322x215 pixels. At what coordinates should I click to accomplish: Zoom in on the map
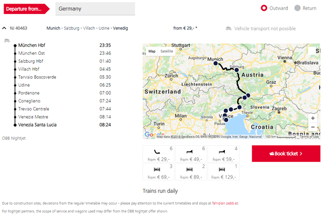coord(313,118)
